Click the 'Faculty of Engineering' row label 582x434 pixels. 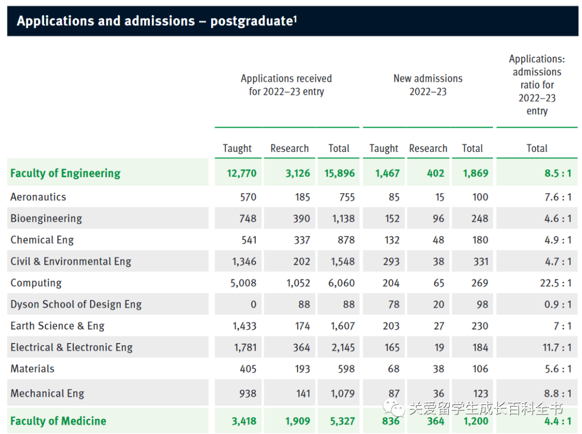tap(65, 173)
